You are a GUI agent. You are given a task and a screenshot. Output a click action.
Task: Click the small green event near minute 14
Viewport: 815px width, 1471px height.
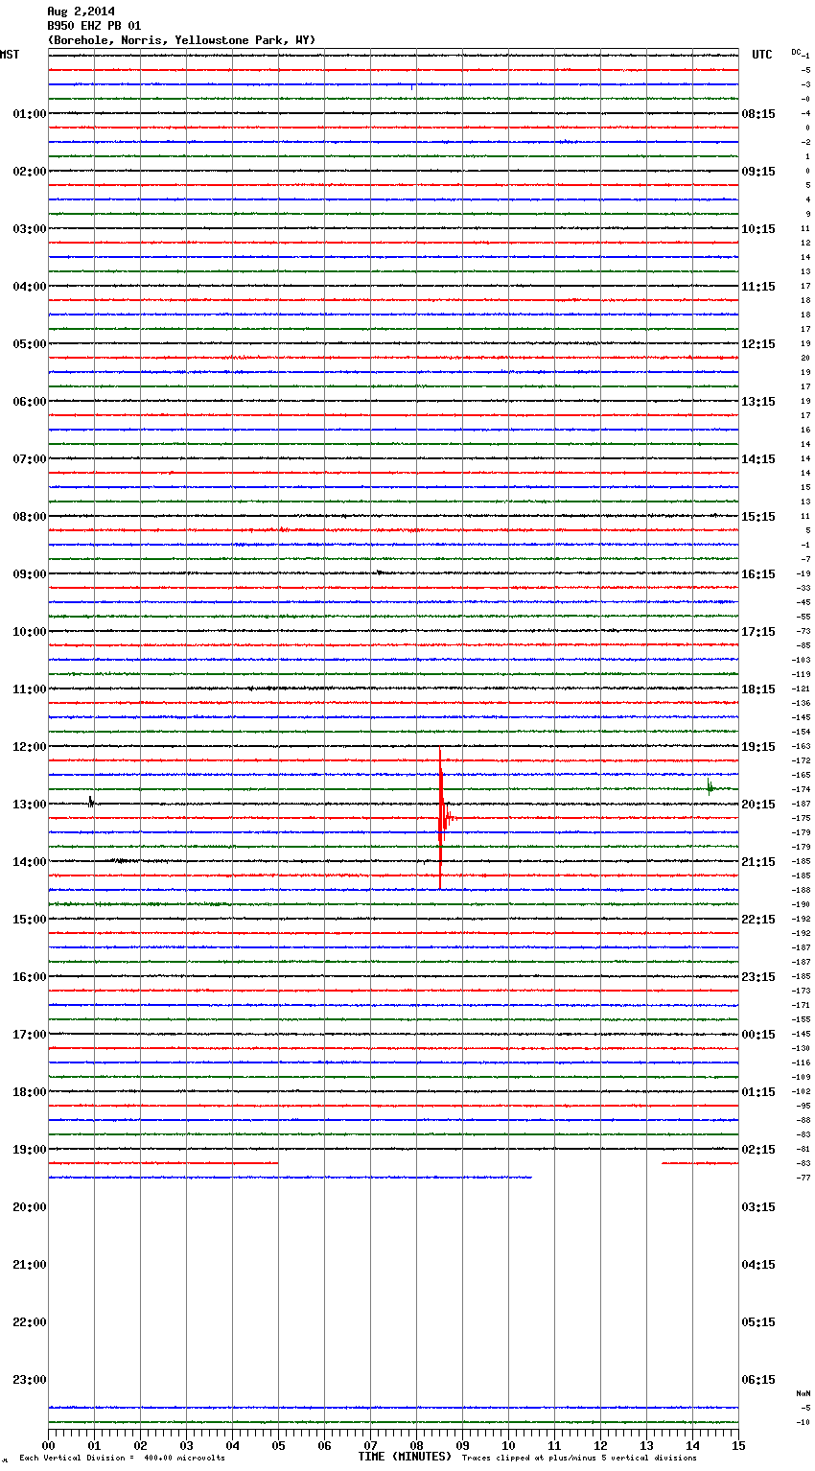[710, 787]
